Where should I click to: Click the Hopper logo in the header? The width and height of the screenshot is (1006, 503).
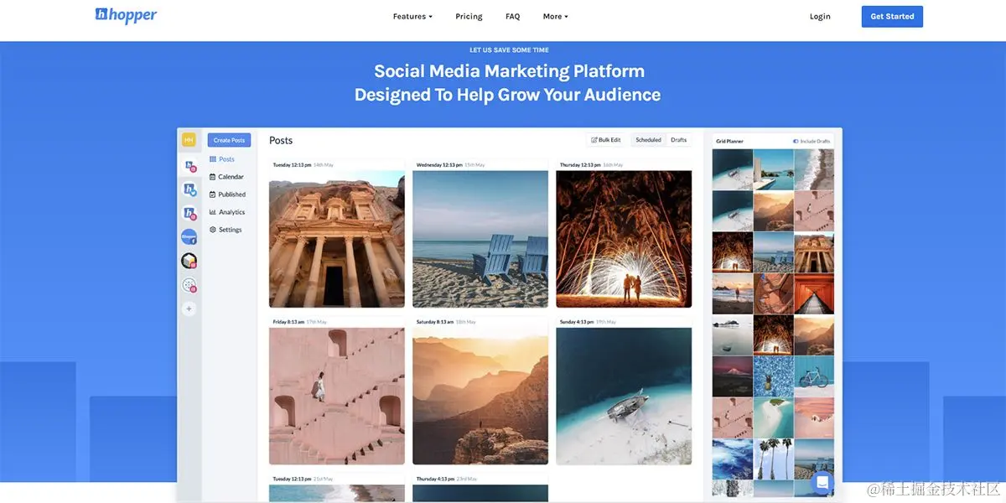coord(126,15)
